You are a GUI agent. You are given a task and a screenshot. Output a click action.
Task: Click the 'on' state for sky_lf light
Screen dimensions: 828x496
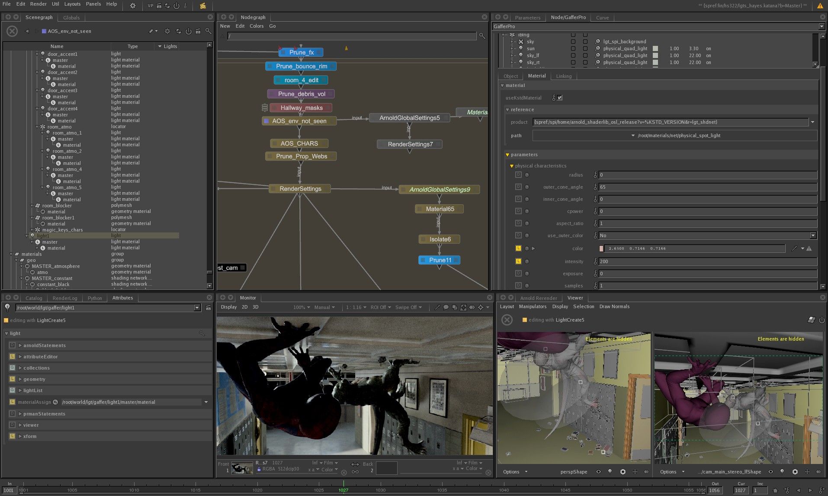pyautogui.click(x=709, y=55)
